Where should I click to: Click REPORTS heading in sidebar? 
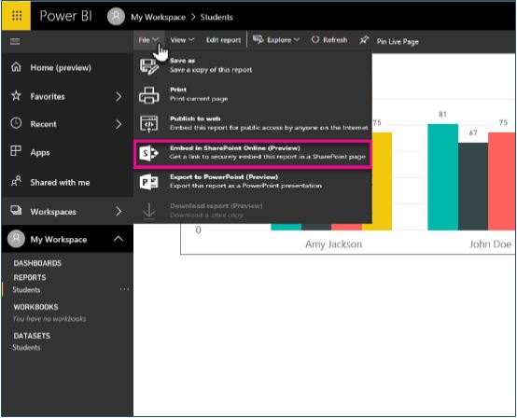(x=30, y=277)
